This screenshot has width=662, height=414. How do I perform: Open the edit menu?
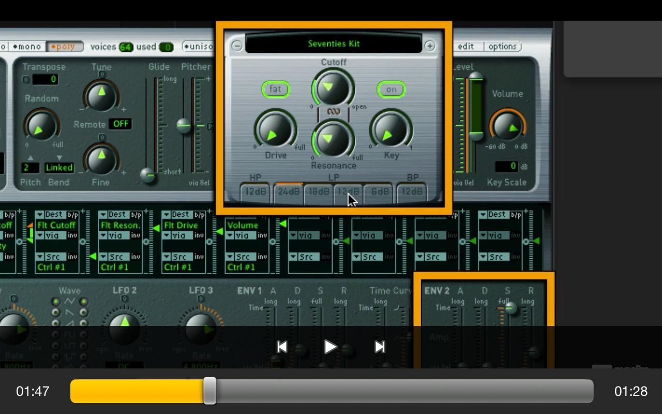[466, 47]
